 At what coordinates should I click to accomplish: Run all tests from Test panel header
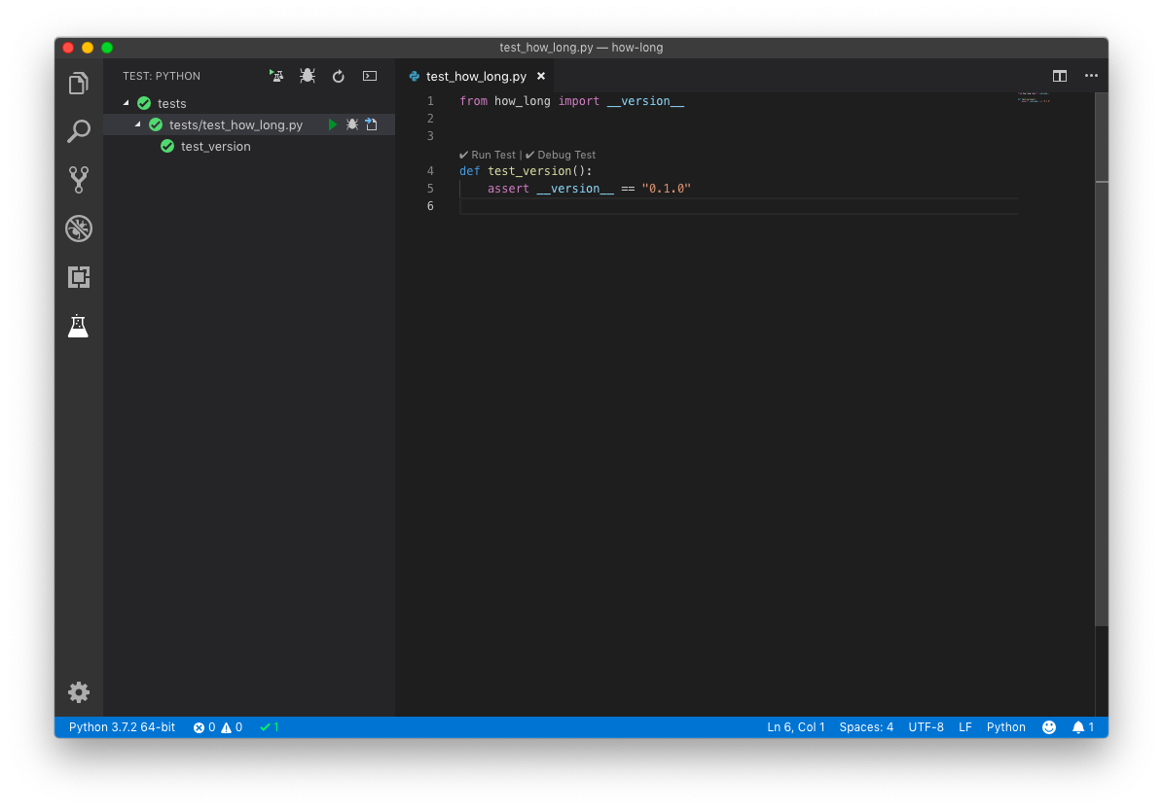[277, 76]
